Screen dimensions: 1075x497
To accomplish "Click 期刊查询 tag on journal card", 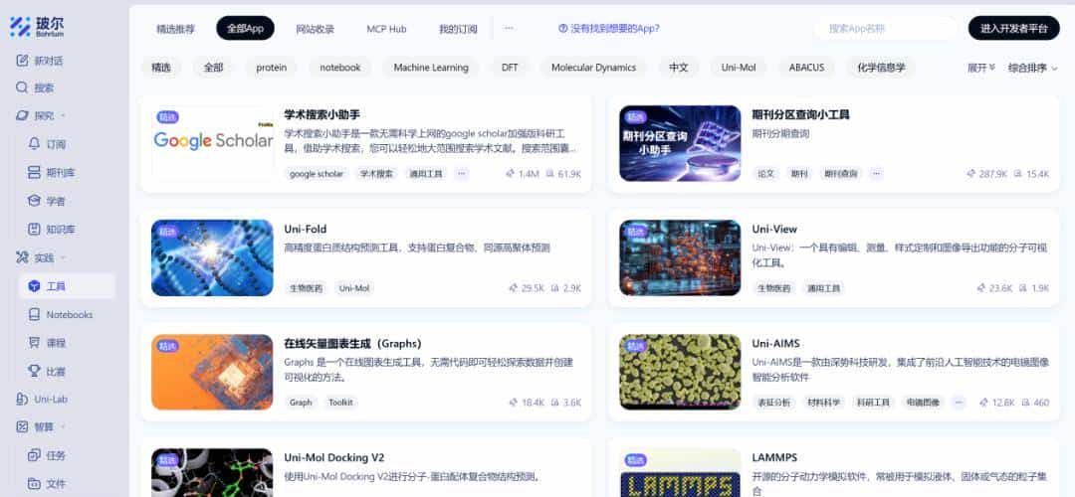I will pos(840,174).
